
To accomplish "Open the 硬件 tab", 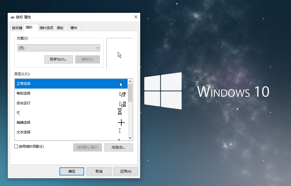I will [74, 28].
